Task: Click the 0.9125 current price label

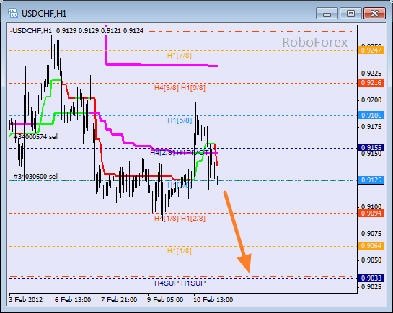Action: click(x=371, y=180)
